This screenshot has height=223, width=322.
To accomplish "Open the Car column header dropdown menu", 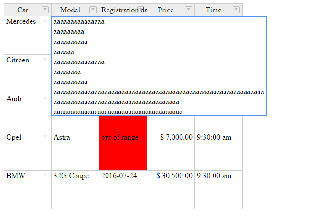I will (x=45, y=10).
